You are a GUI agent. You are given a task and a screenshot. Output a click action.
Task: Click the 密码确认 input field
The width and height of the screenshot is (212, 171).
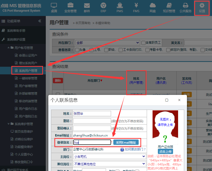pyautogui.click(x=92, y=128)
